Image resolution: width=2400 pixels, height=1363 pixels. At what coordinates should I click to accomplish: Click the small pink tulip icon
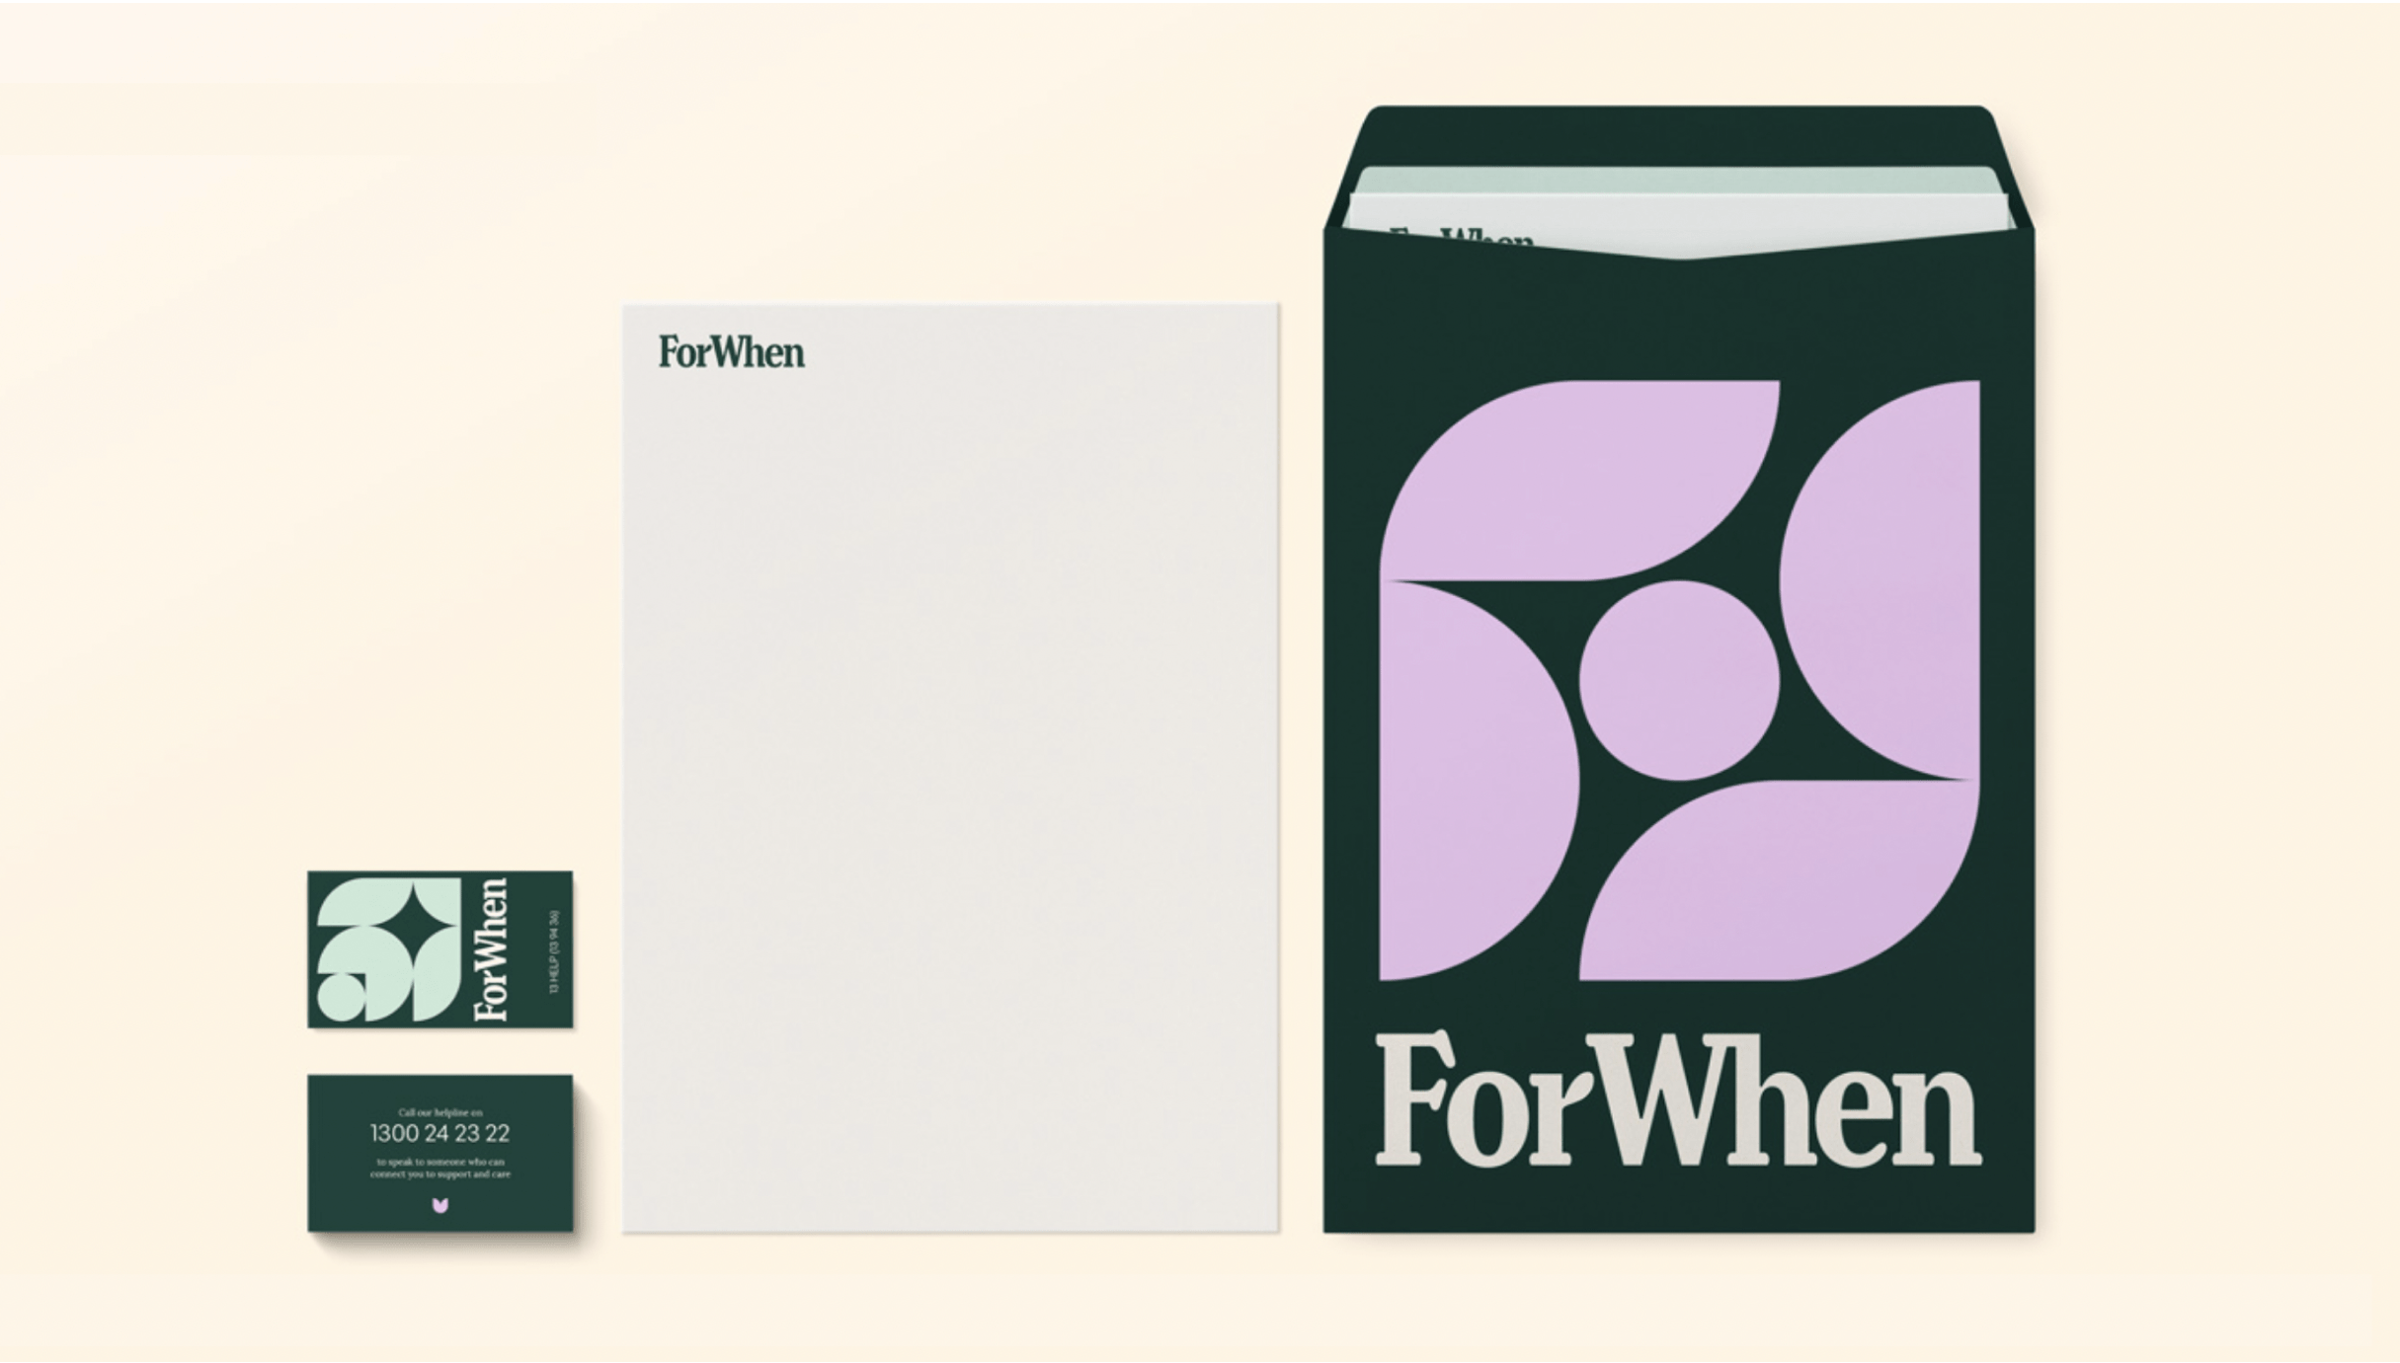tap(440, 1205)
